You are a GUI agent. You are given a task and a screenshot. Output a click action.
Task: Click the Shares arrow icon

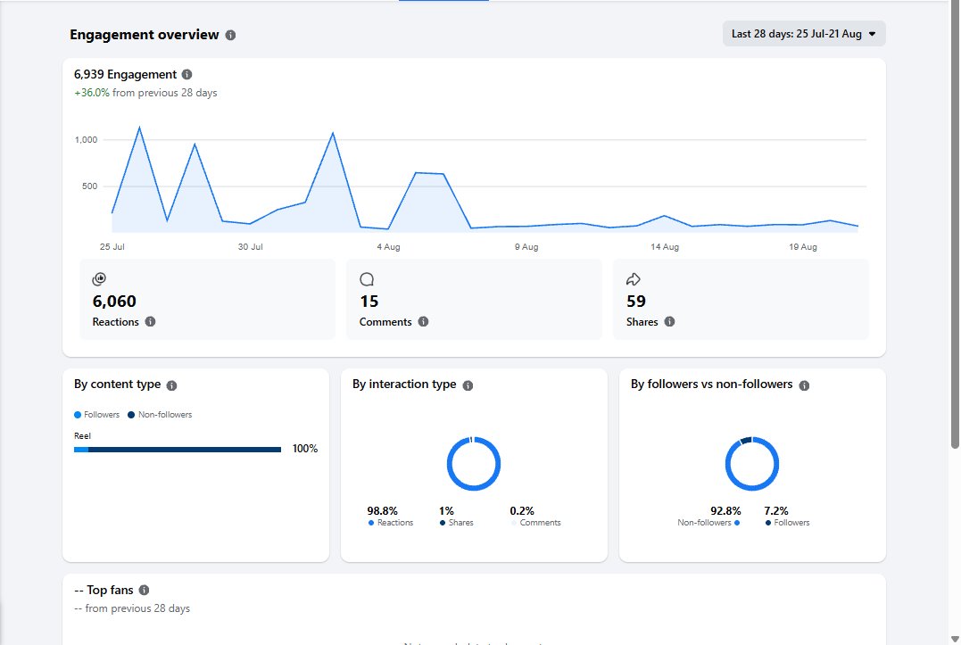[634, 279]
